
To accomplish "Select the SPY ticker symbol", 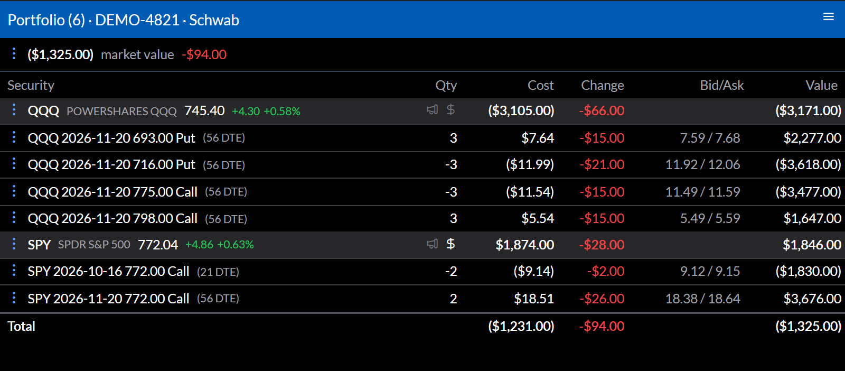I will 39,245.
